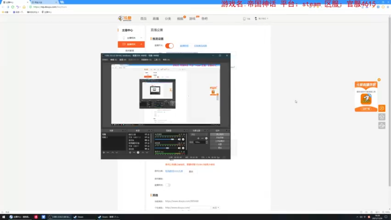Toggle lock for 文本 (GDI+) source

pos(149,146)
